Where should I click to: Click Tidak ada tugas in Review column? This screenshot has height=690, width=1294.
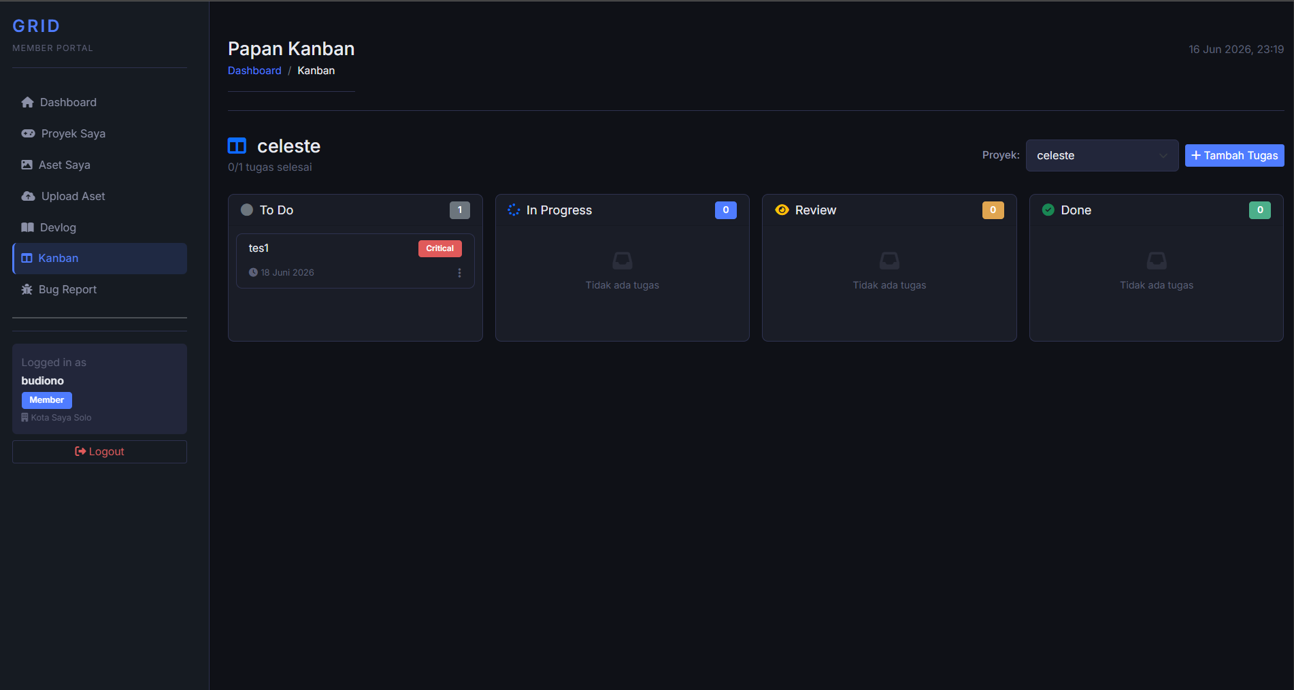[x=889, y=285]
